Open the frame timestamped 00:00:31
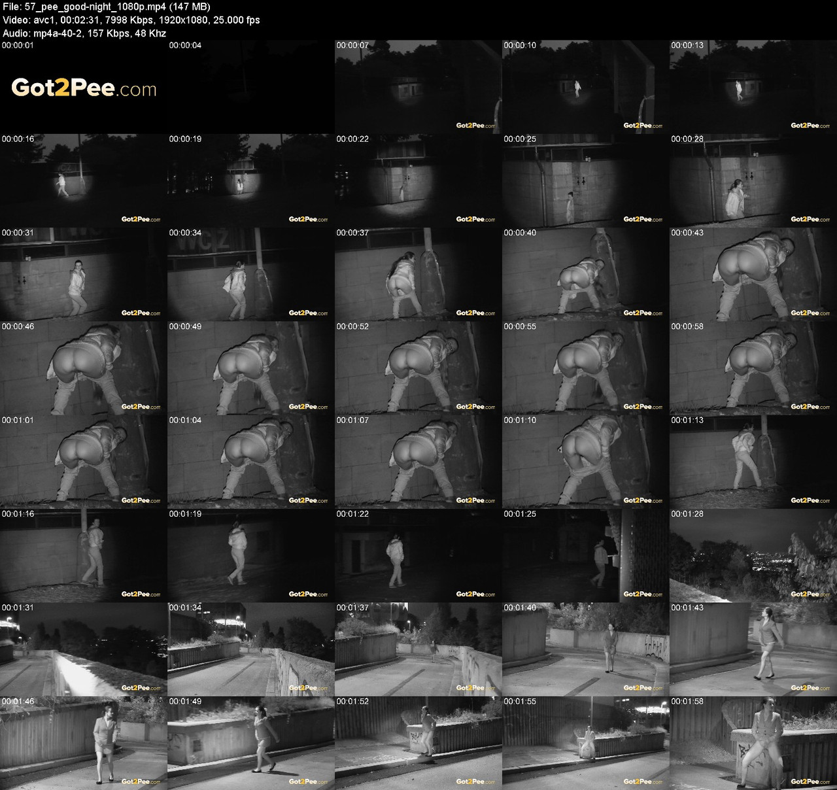Viewport: 837px width, 790px height. click(84, 274)
